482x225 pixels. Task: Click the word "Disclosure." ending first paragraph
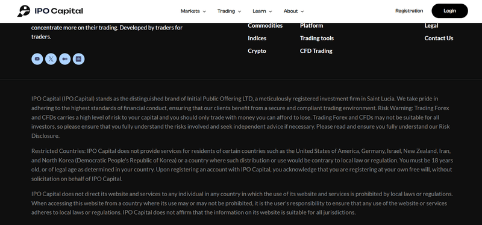coord(46,136)
